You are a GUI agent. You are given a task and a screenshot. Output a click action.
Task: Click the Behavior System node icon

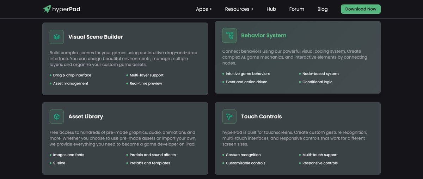(229, 35)
